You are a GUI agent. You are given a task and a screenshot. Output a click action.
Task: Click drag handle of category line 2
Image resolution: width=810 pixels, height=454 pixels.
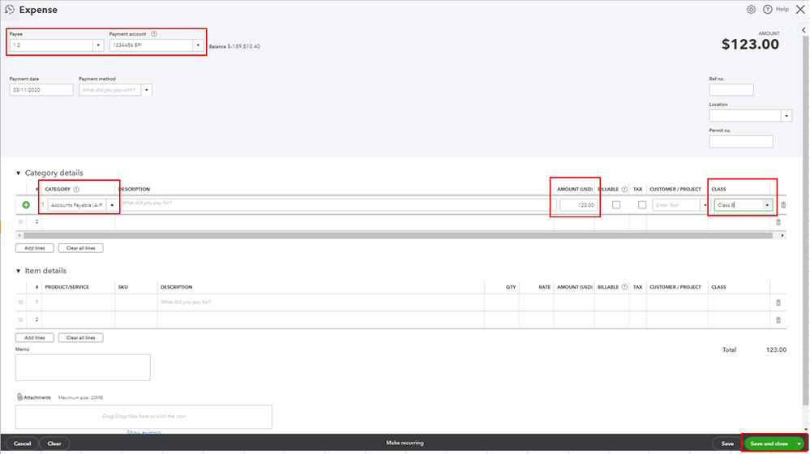[20, 221]
